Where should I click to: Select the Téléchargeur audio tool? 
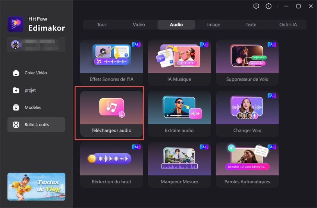[x=112, y=114]
